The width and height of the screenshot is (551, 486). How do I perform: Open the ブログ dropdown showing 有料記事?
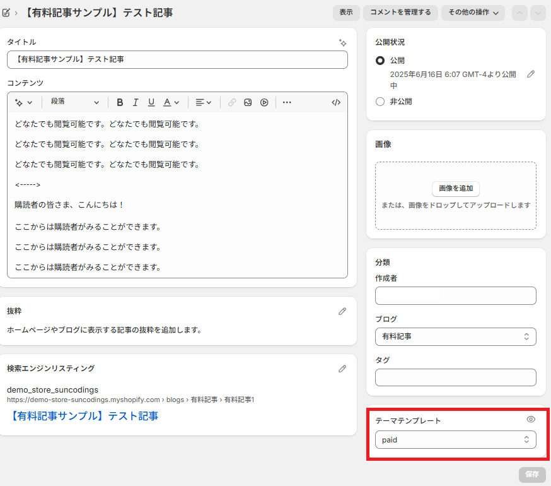[x=455, y=336]
